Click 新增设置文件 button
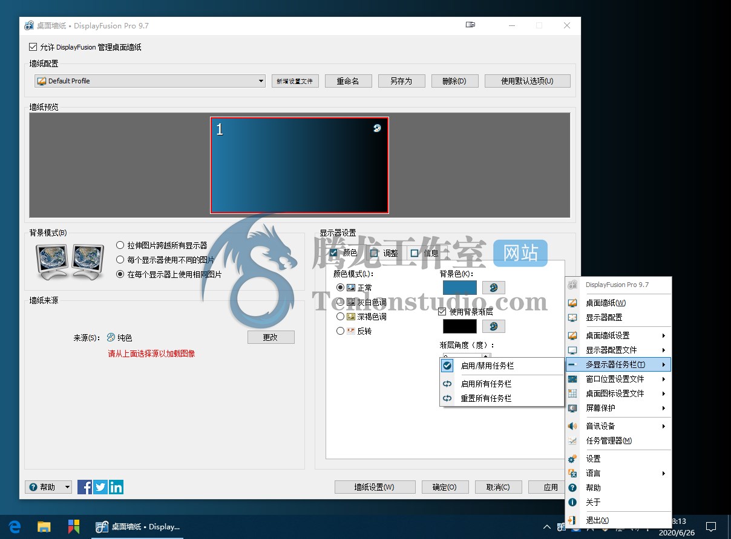Image resolution: width=731 pixels, height=539 pixels. tap(295, 81)
